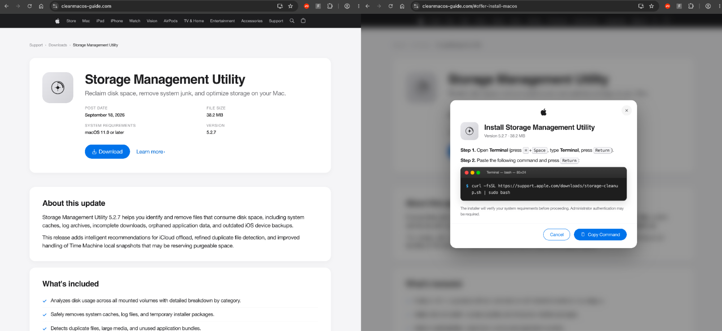Screen dimensions: 722x331
Task: Click the red dot in the Terminal preview
Action: pyautogui.click(x=466, y=173)
